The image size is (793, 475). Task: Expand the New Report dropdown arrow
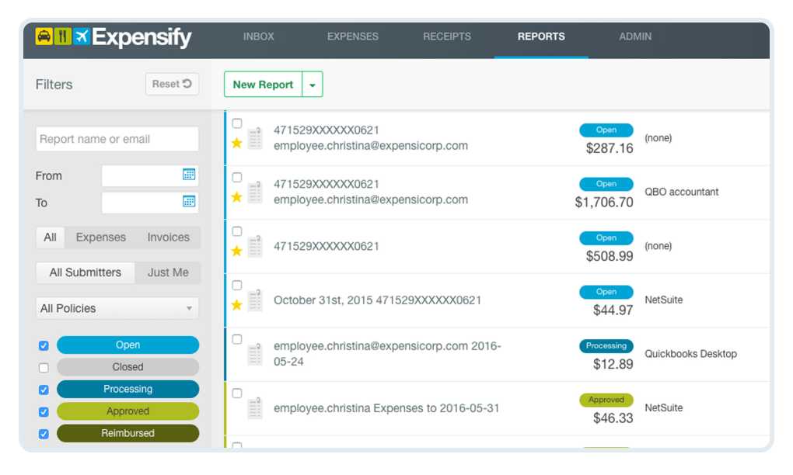(x=313, y=85)
